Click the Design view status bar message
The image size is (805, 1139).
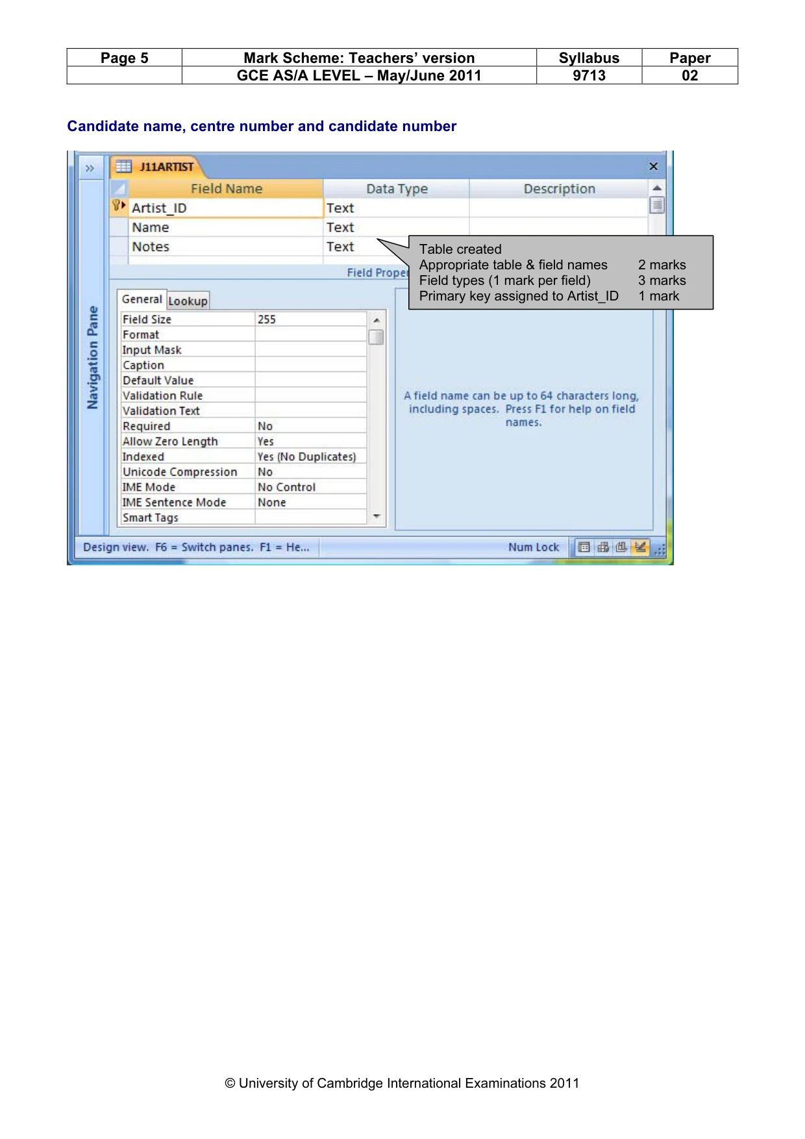tap(196, 547)
